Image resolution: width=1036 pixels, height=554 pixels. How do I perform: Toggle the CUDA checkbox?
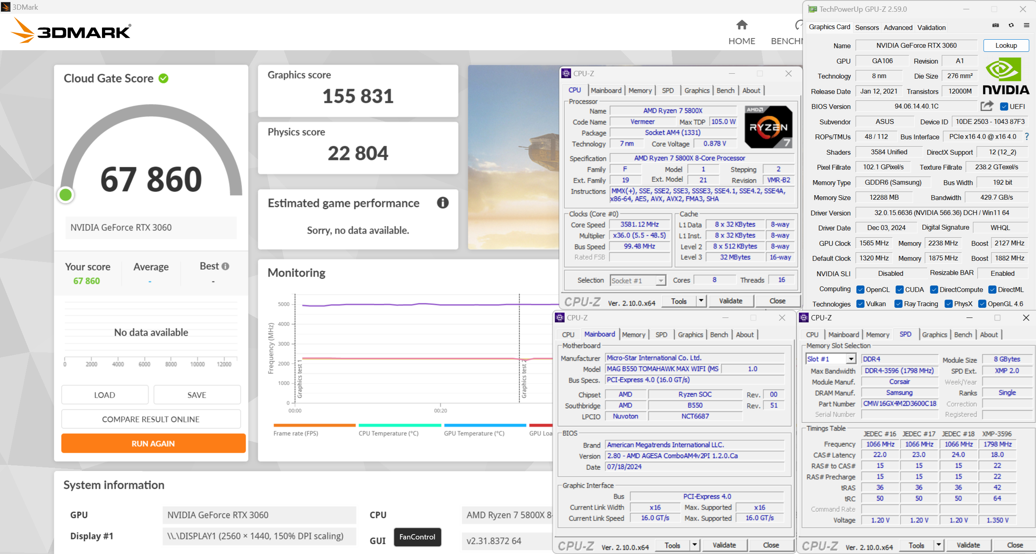[900, 289]
